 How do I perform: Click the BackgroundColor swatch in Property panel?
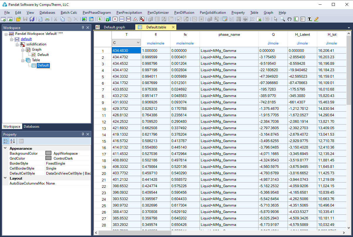pos(48,153)
